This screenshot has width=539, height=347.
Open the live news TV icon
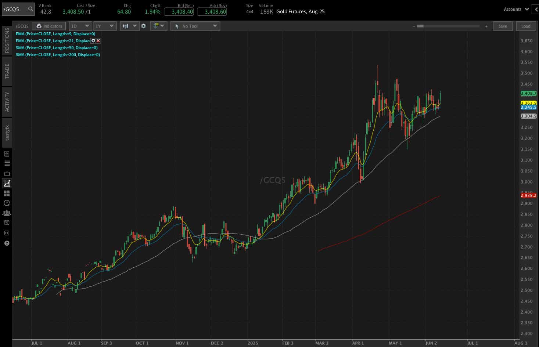(7, 173)
